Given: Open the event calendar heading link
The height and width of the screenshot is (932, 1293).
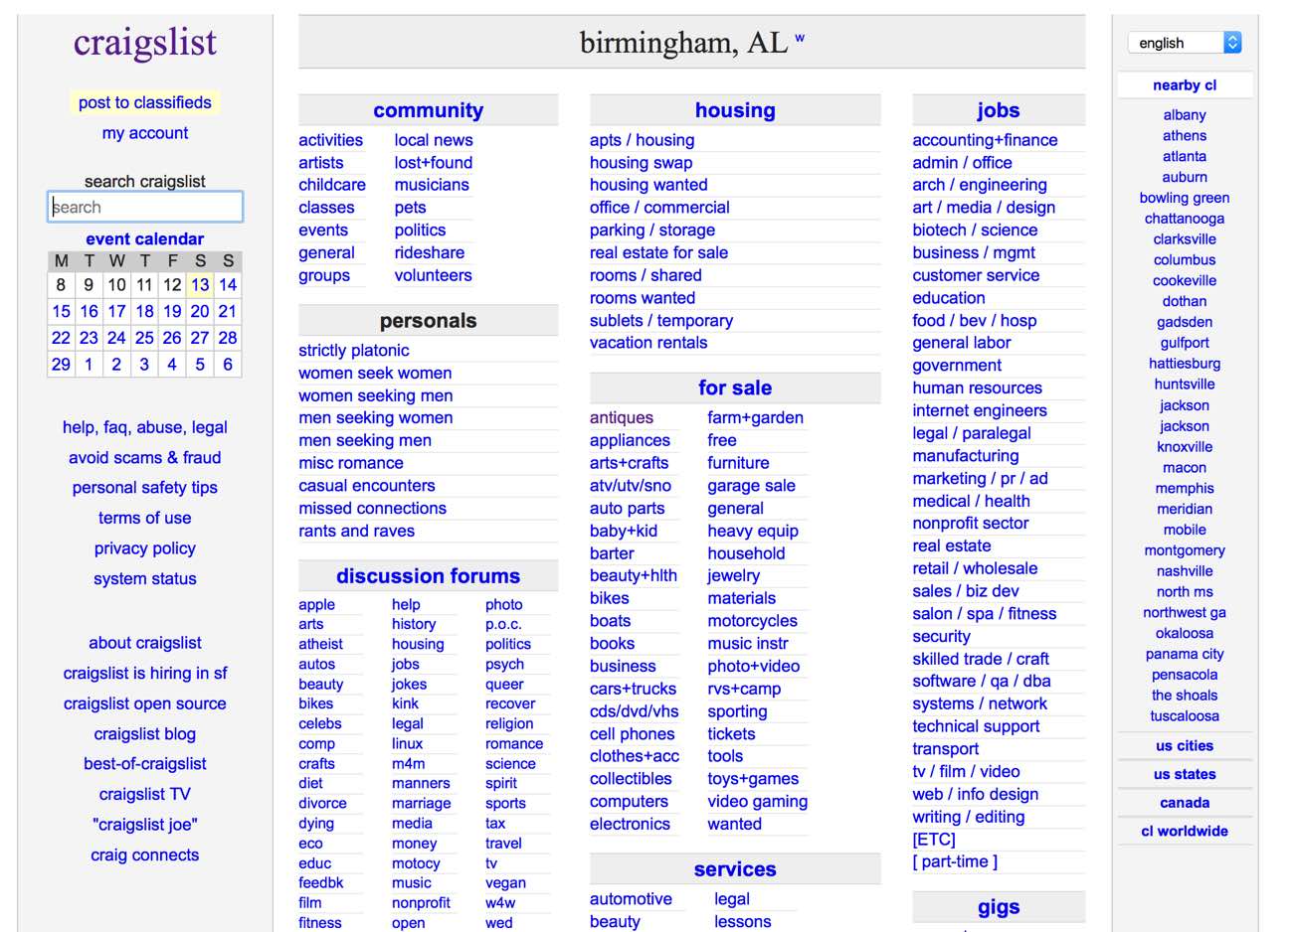Looking at the screenshot, I should pyautogui.click(x=145, y=238).
